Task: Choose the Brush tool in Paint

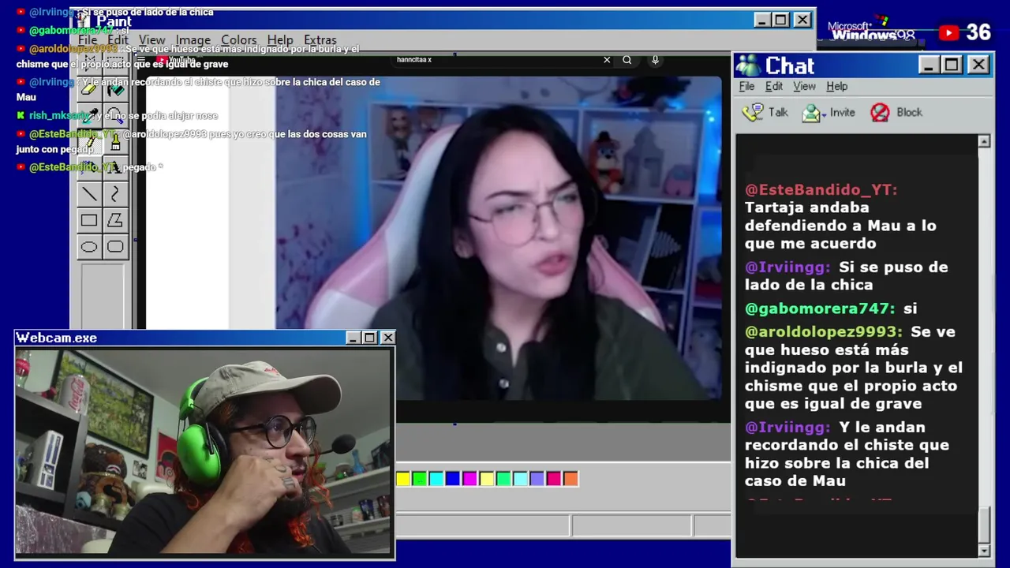Action: (x=116, y=142)
